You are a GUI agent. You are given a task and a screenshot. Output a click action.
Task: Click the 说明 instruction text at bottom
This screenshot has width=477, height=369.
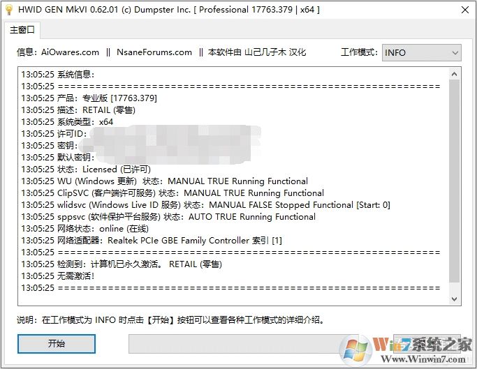171,319
